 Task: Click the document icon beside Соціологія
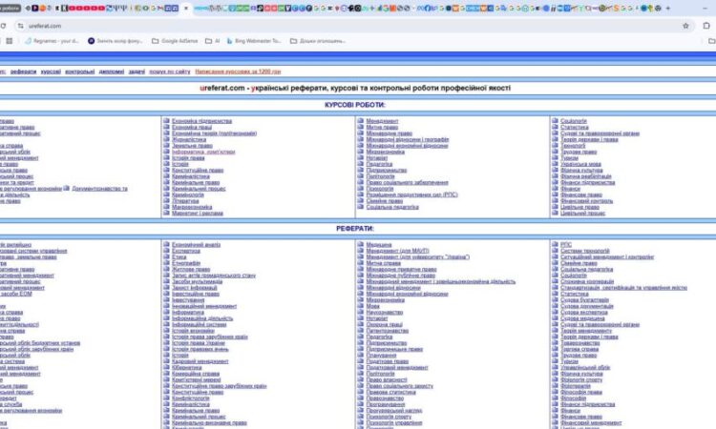[x=554, y=121]
